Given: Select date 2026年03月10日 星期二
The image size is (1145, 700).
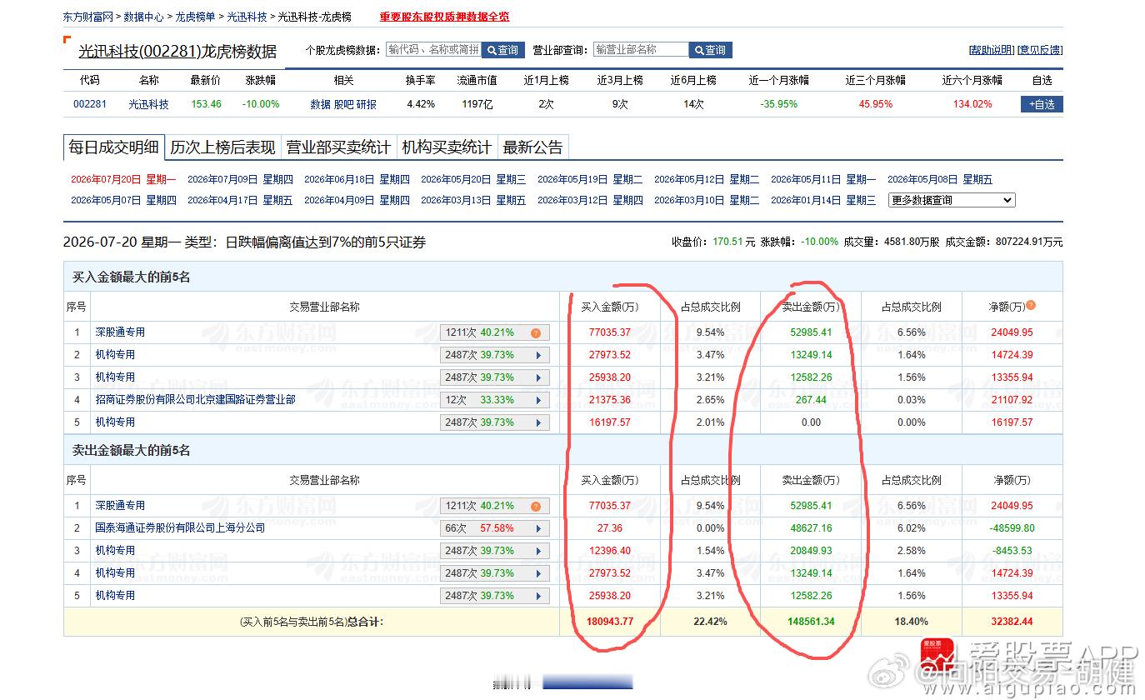Looking at the screenshot, I should click(707, 200).
